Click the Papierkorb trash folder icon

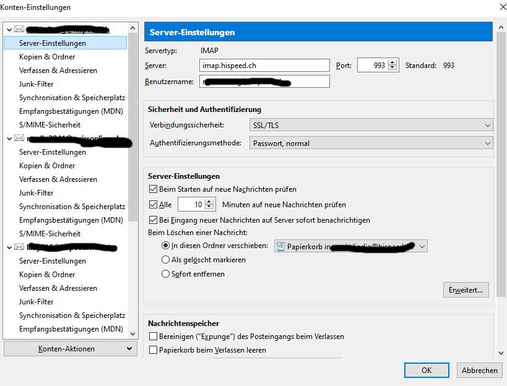point(282,246)
